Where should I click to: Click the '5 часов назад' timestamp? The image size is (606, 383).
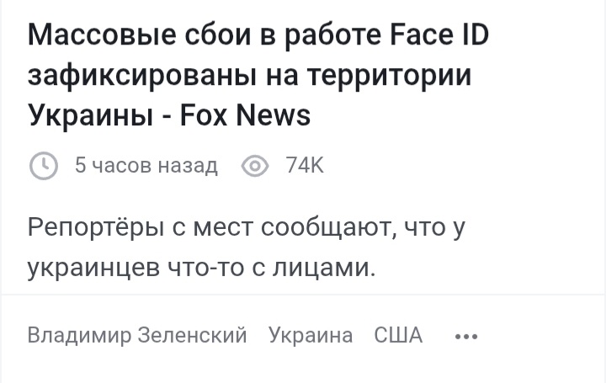146,166
